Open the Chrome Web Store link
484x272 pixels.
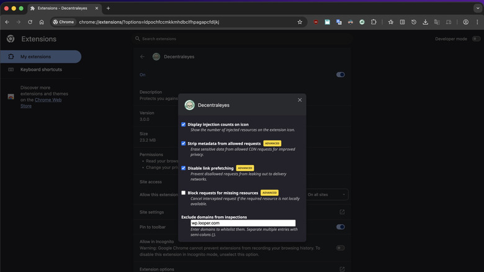[x=41, y=103]
